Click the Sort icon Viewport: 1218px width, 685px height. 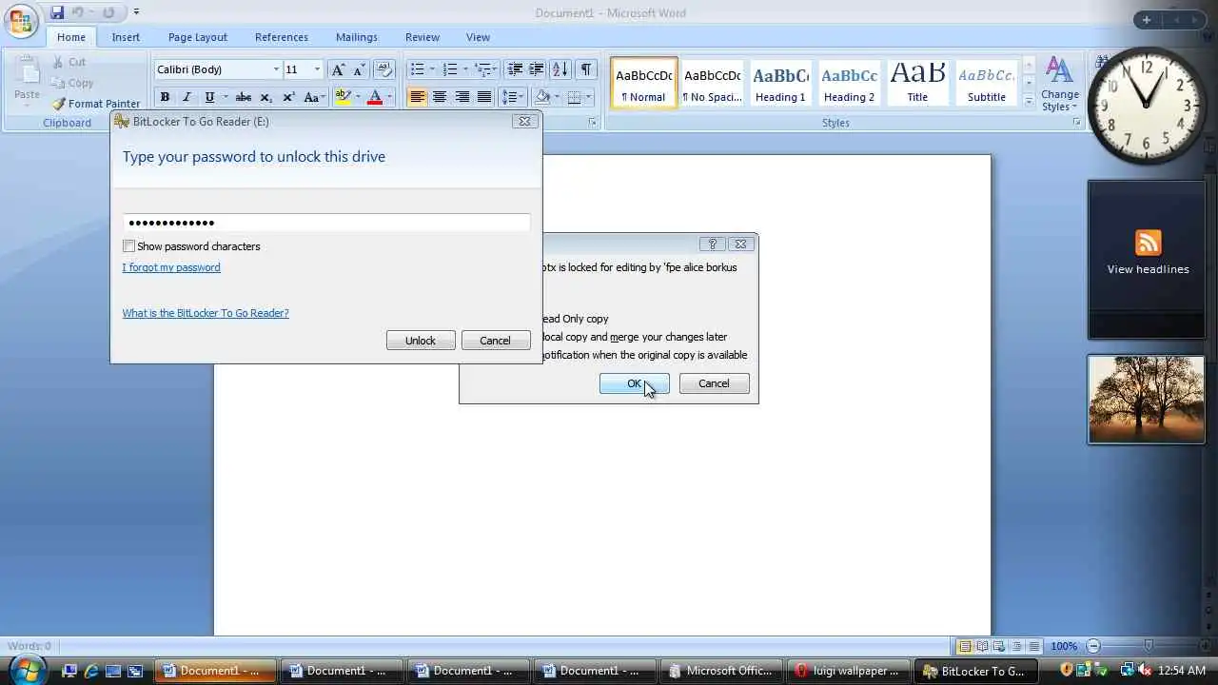[560, 69]
